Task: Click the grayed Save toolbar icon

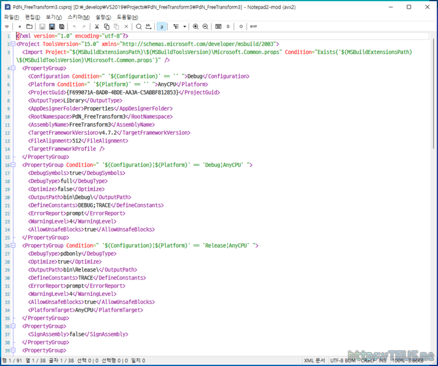Action: click(x=42, y=26)
